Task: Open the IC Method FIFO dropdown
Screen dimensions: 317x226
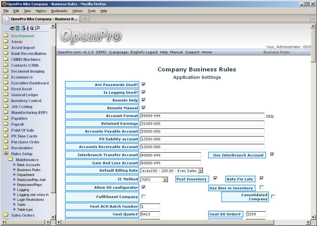Action: (x=165, y=179)
